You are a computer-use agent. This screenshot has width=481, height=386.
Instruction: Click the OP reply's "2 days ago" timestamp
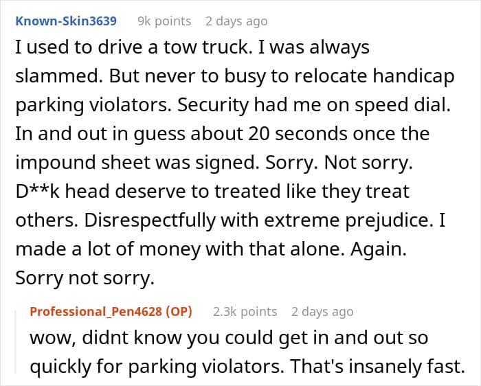pyautogui.click(x=322, y=312)
